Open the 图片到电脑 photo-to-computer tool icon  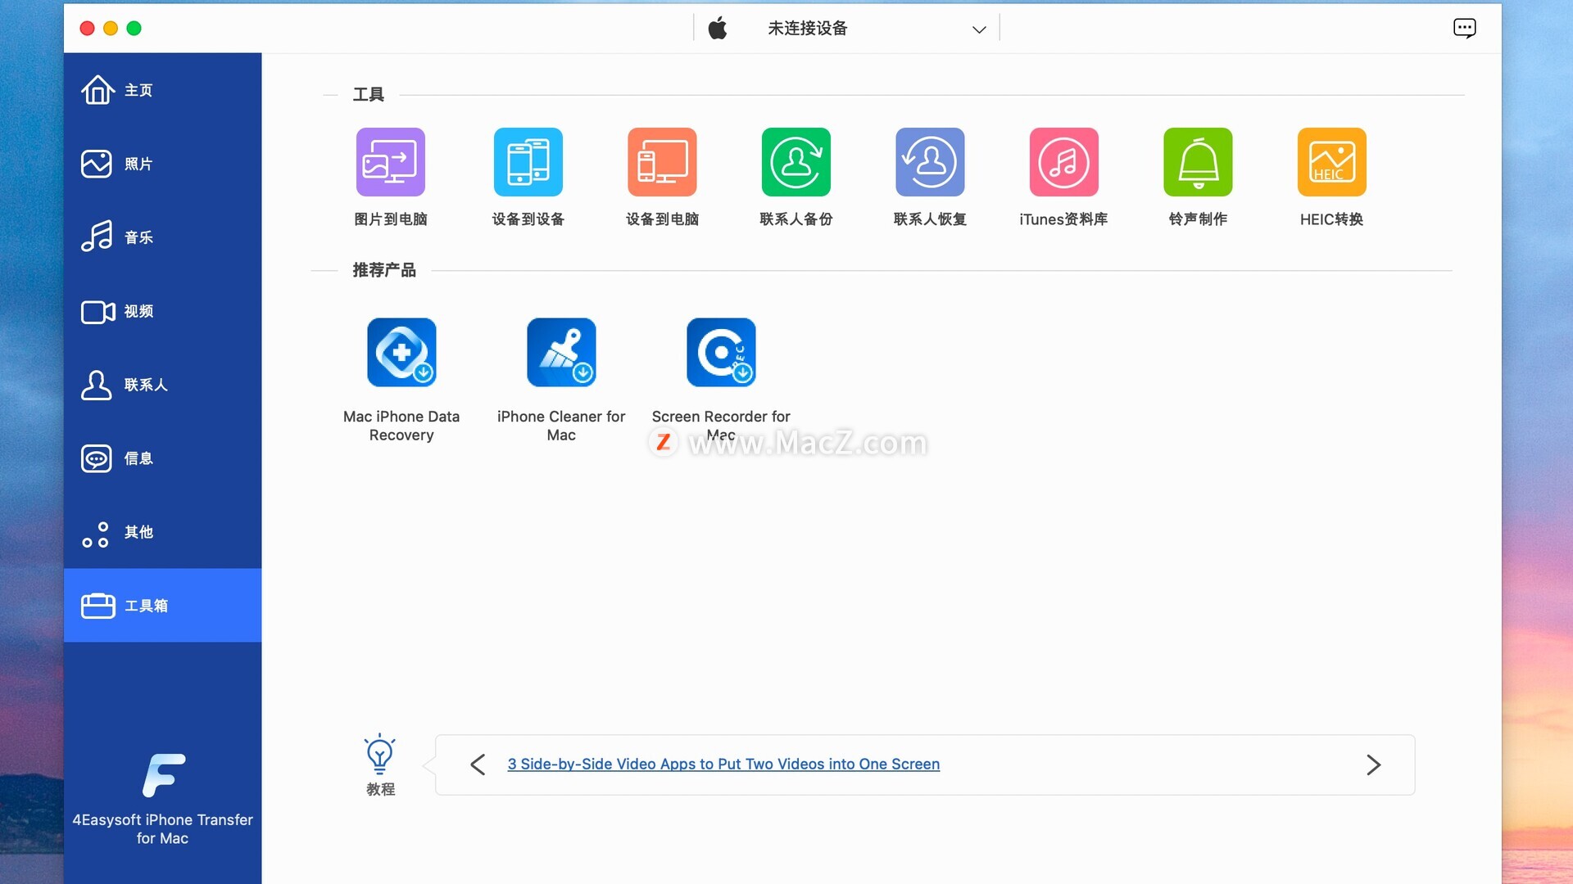tap(391, 162)
